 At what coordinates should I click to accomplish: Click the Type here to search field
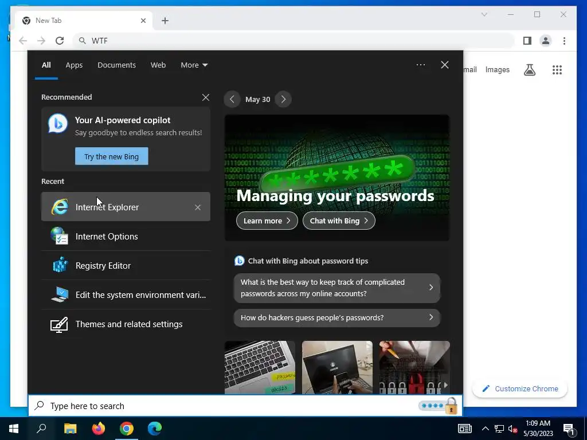coord(245,406)
